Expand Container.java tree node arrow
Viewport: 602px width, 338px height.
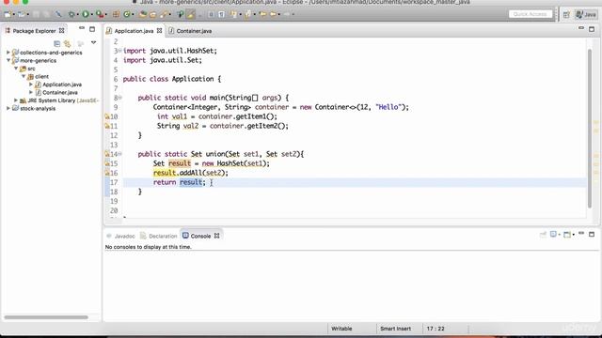point(31,92)
